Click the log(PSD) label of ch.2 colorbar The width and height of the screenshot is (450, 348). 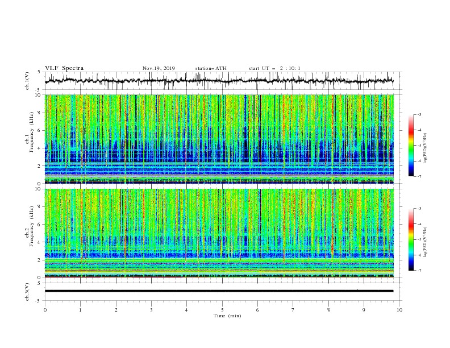coord(425,242)
